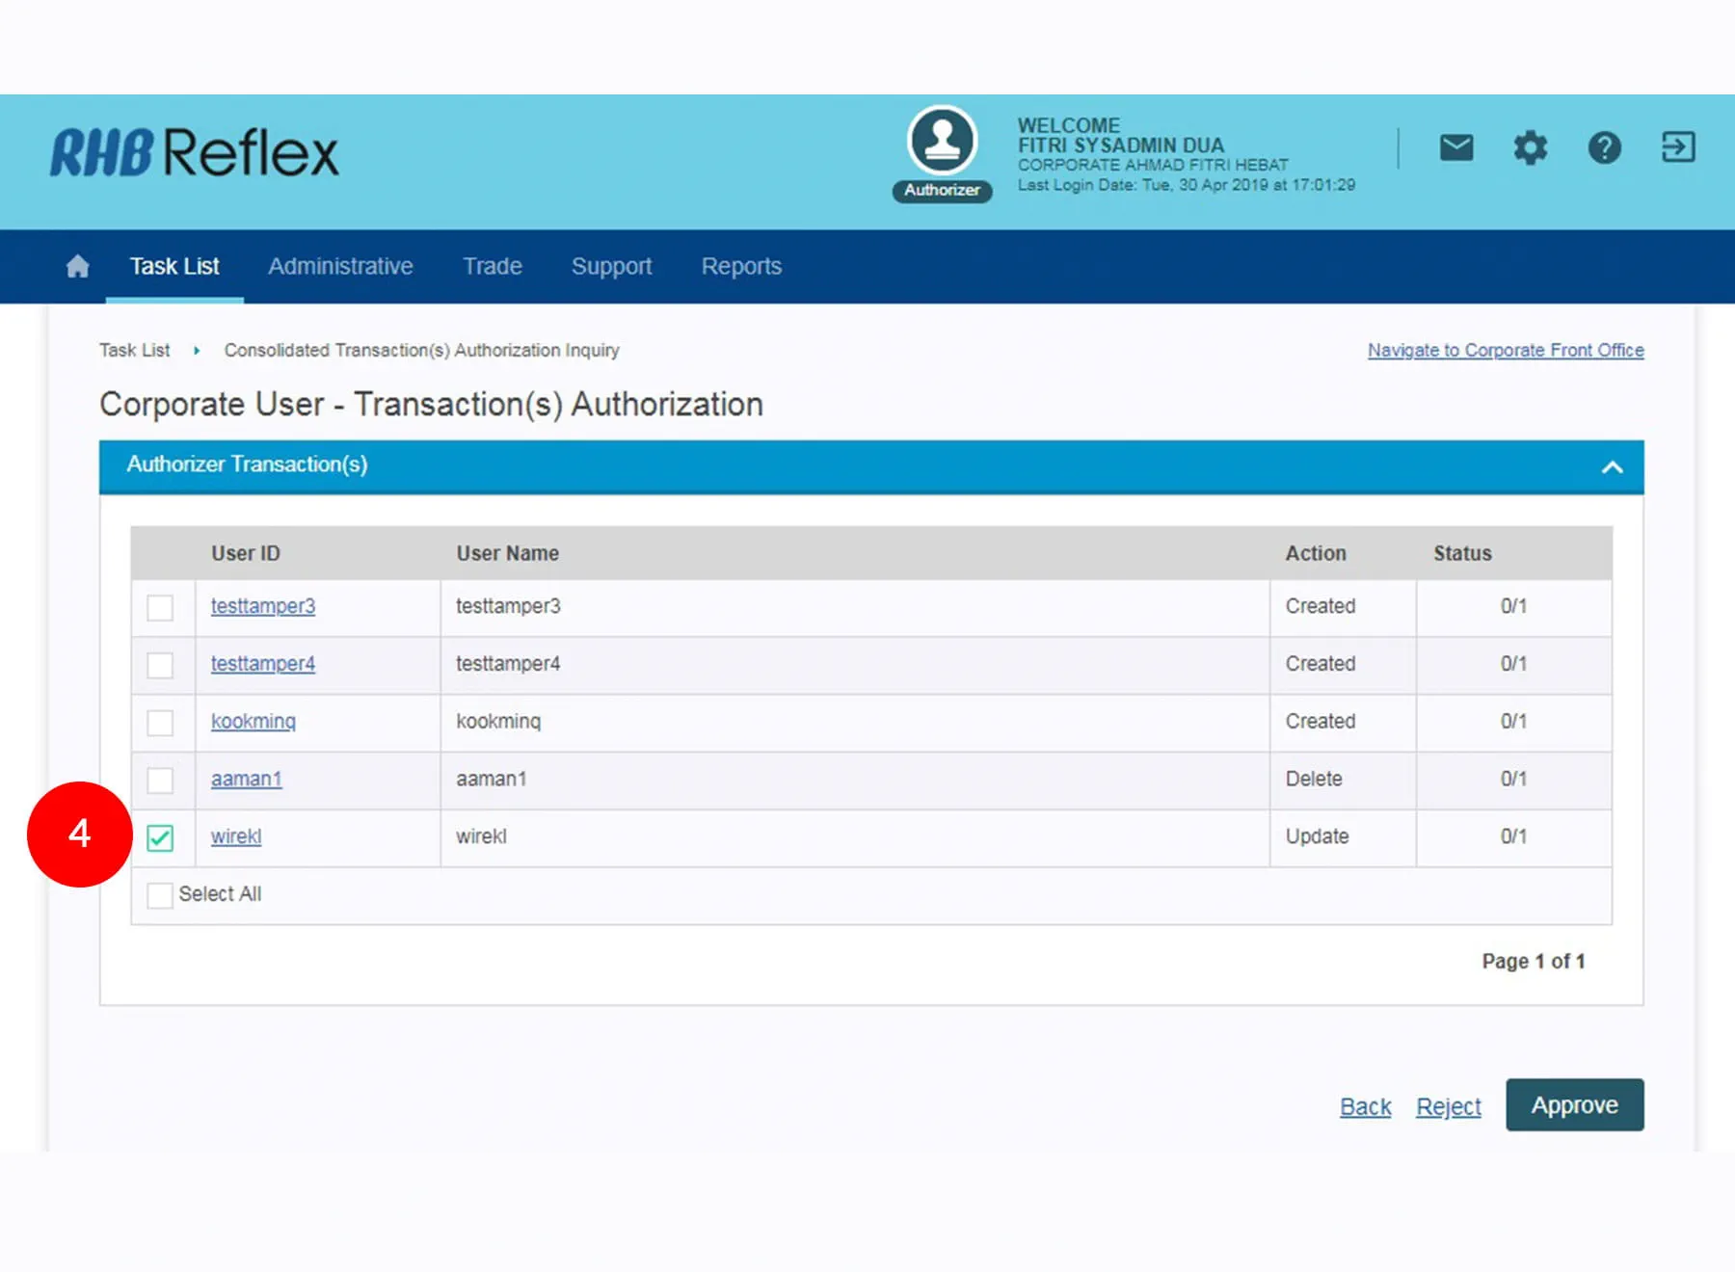Enable the Select All checkbox

160,895
